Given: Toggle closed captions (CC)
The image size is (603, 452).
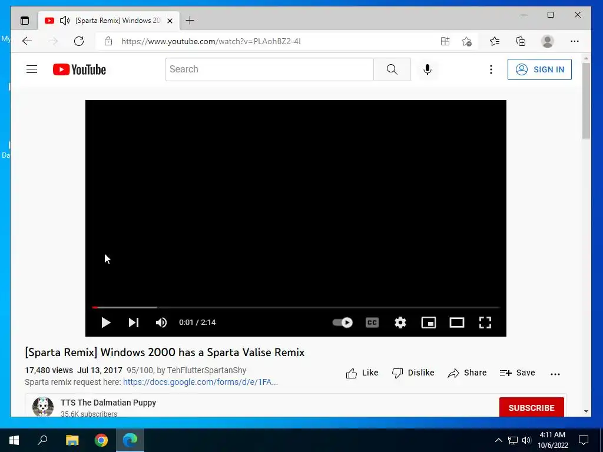Looking at the screenshot, I should 372,323.
